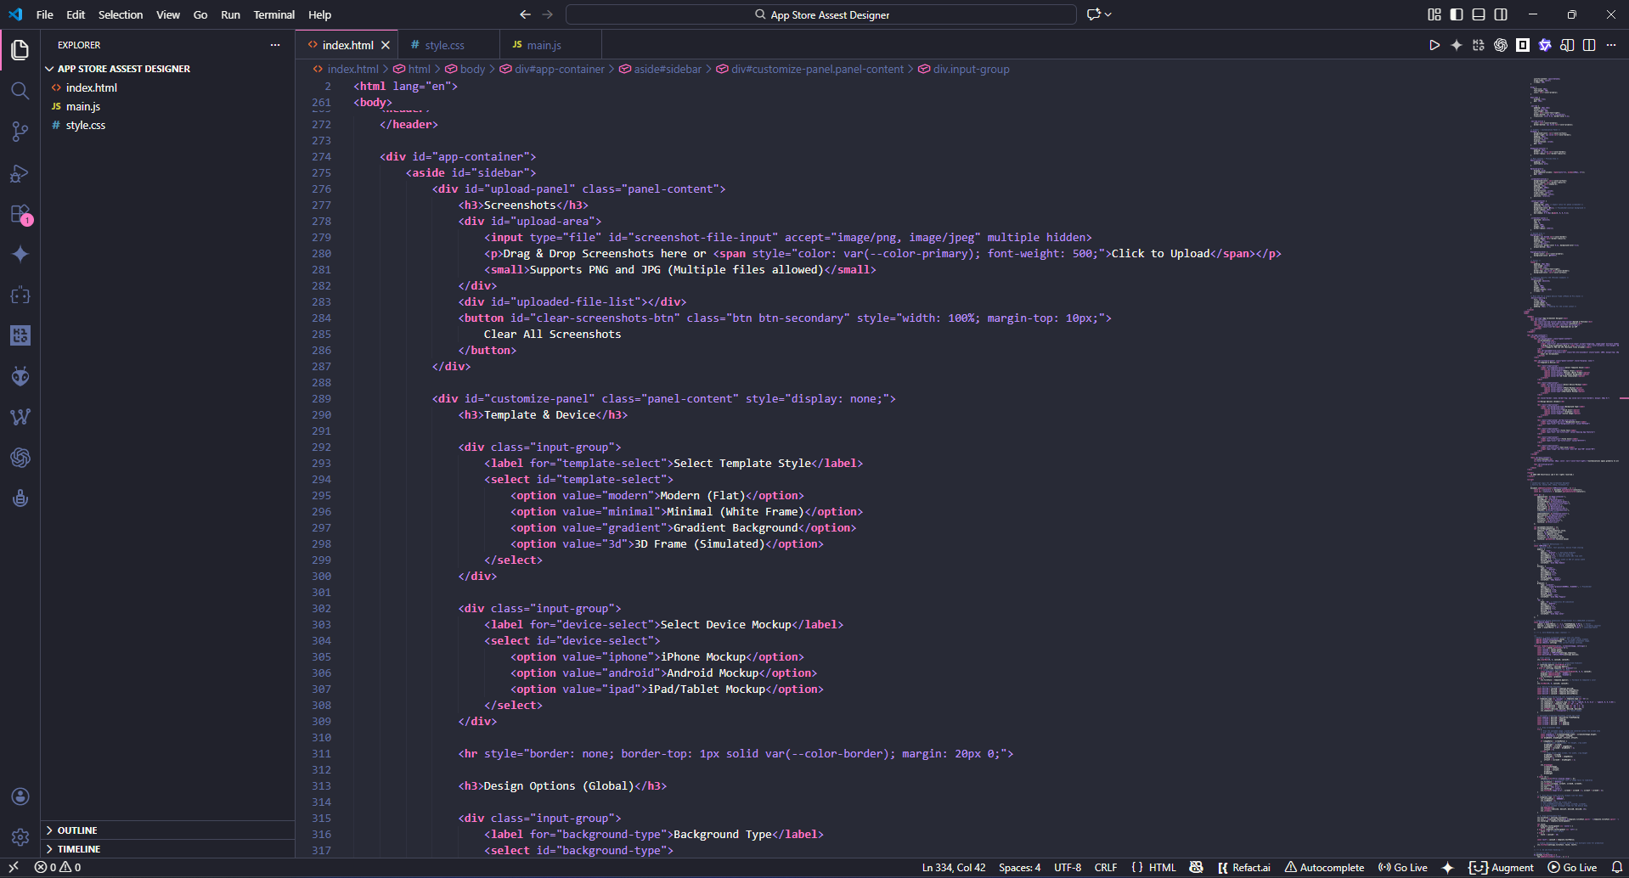The image size is (1629, 878).
Task: Open the Extensions view with update badge
Action: point(20,214)
